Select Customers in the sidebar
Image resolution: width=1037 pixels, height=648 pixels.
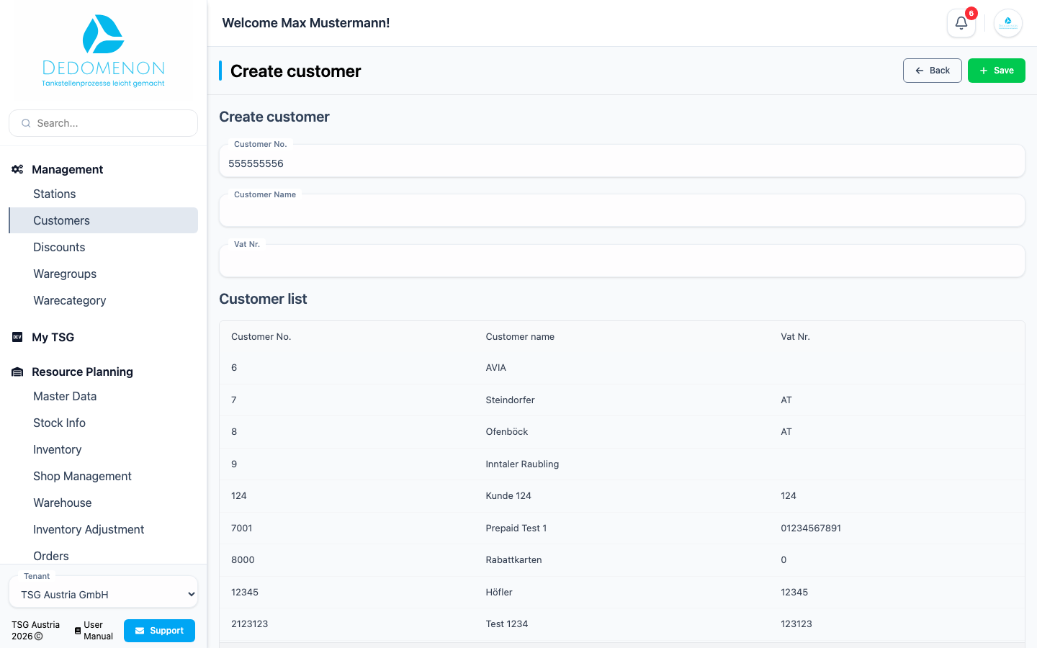[103, 220]
